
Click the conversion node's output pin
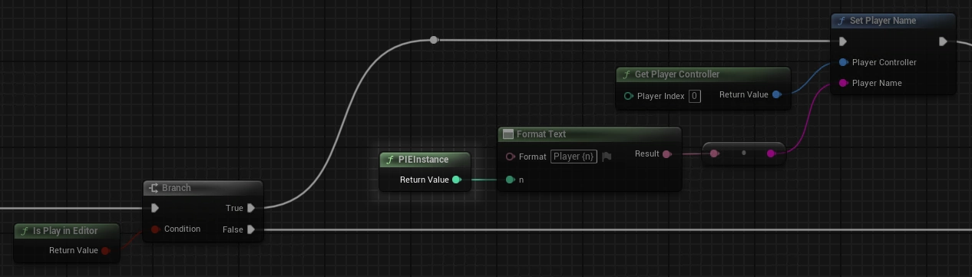pos(771,153)
